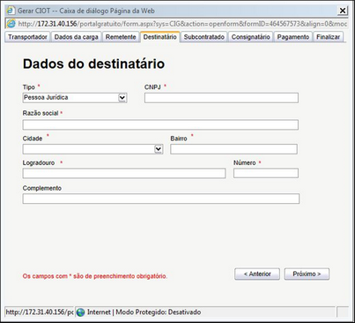The image size is (355, 323).
Task: Switch to Dados da carga tab
Action: (77, 37)
